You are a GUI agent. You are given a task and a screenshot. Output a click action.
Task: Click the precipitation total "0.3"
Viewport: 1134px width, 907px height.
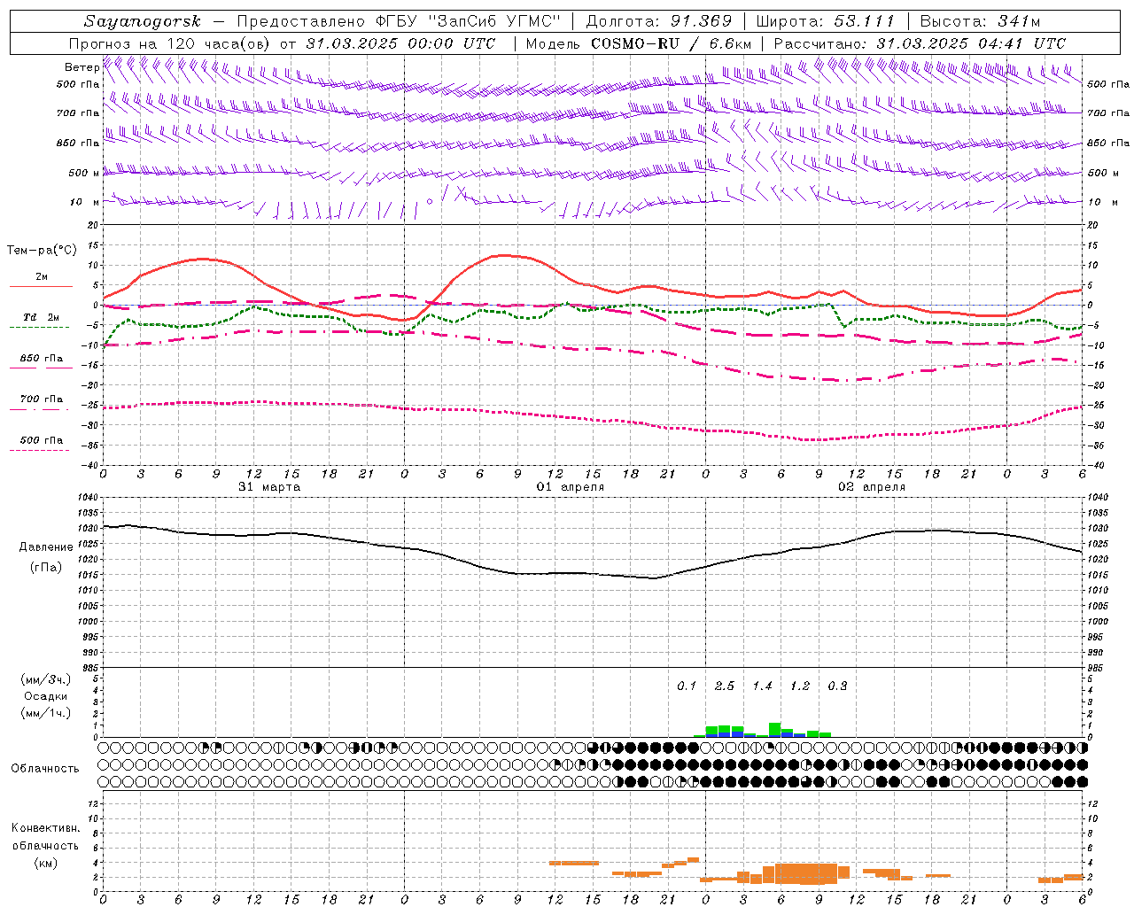(x=837, y=686)
